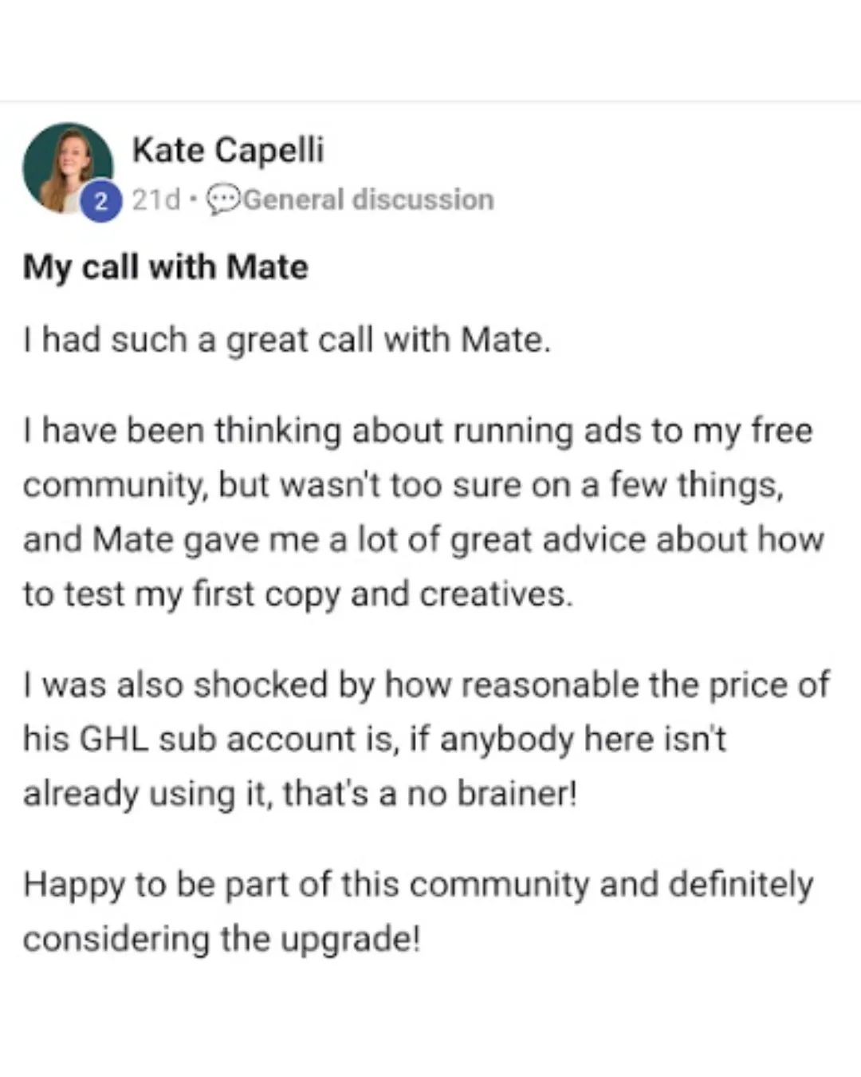Click the line already using it, no brainer
Image resolution: width=861 pixels, height=1077 pixels.
(x=300, y=794)
